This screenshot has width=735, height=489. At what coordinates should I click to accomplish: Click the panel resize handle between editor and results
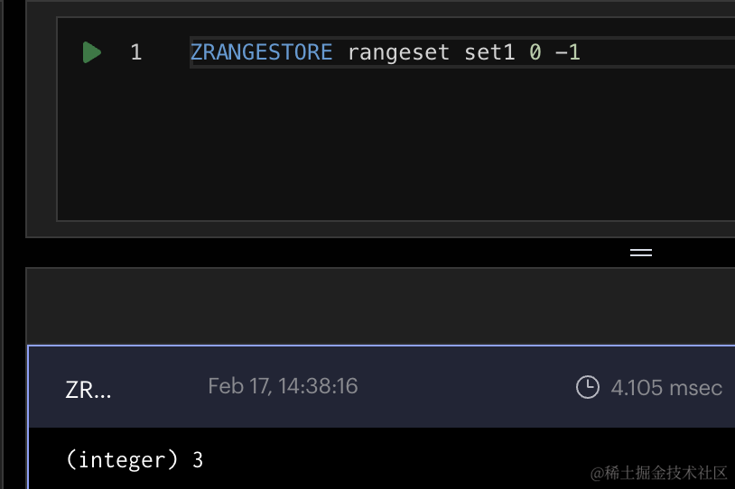pyautogui.click(x=640, y=253)
